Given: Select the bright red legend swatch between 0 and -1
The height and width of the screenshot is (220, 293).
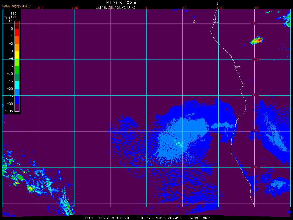Looking at the screenshot, I should 17,32.
